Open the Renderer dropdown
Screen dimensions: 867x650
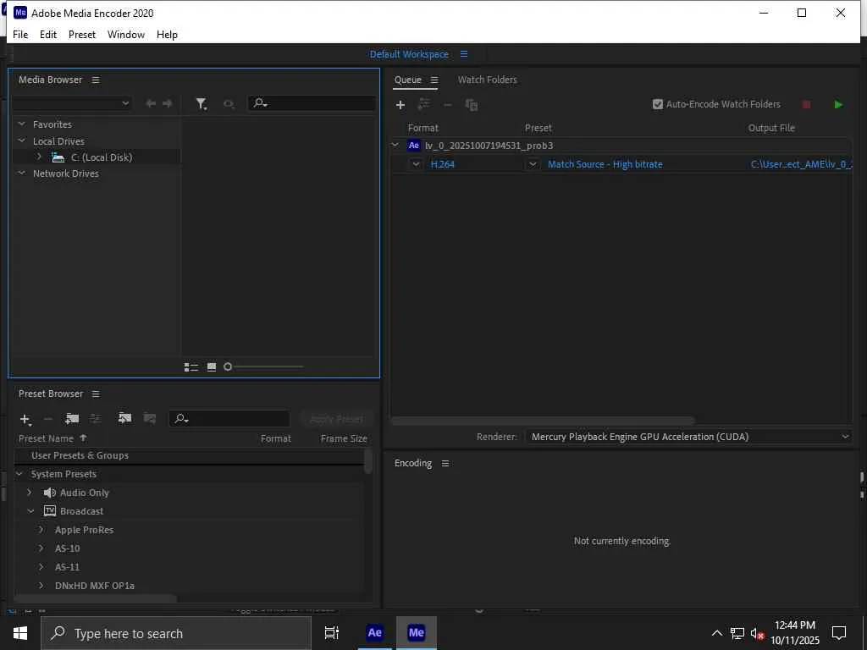(x=688, y=437)
